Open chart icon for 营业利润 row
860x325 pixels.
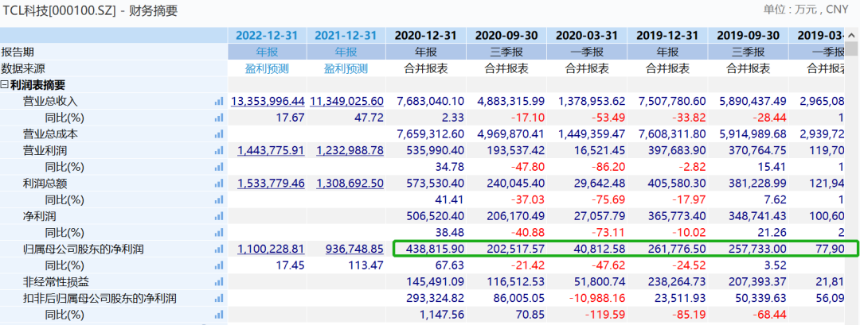coord(220,150)
